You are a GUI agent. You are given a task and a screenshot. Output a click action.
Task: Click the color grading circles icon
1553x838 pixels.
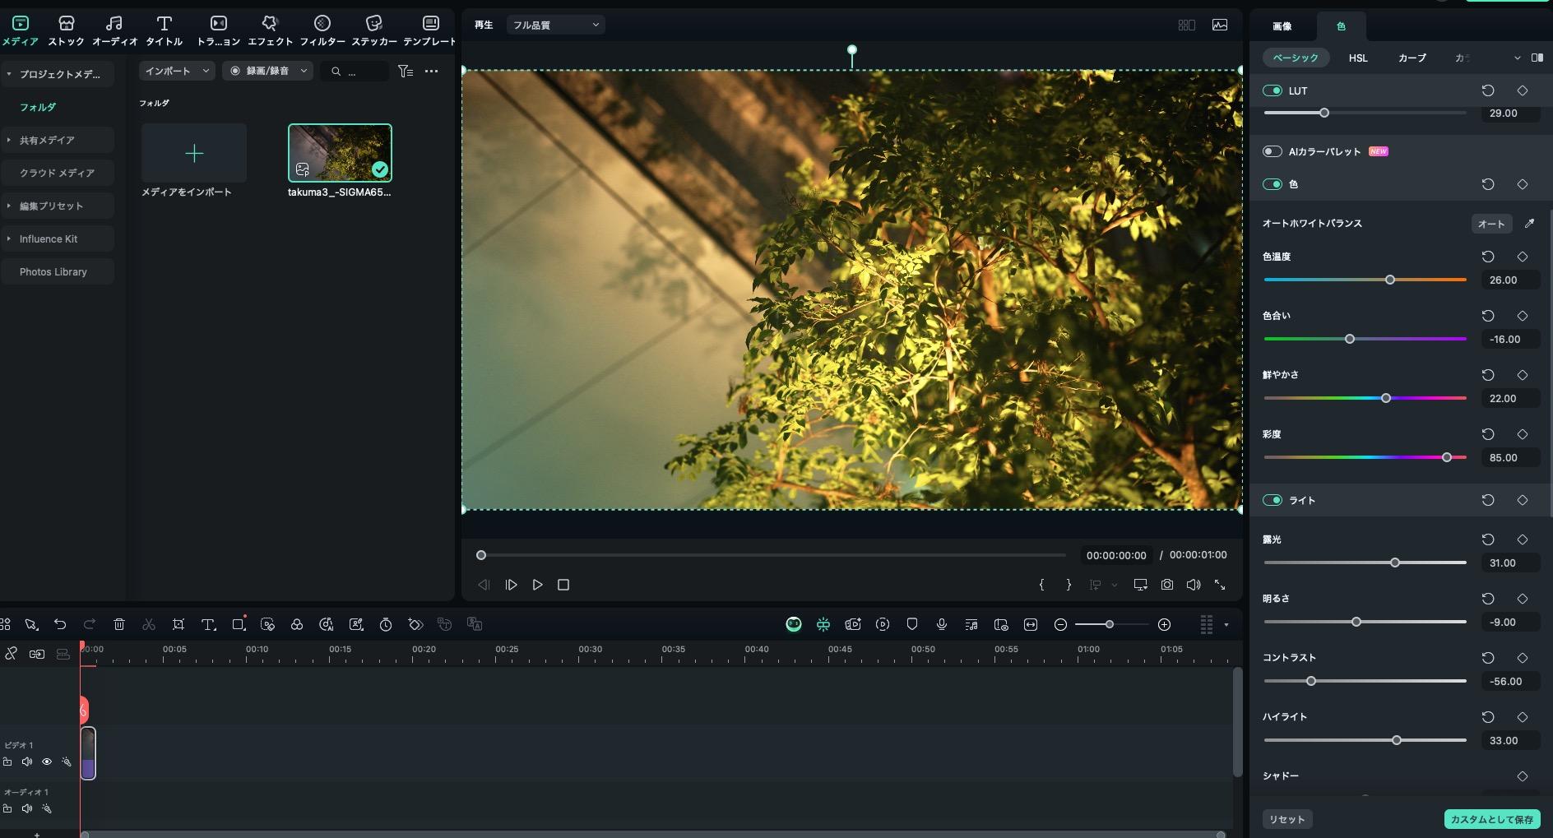(x=297, y=624)
